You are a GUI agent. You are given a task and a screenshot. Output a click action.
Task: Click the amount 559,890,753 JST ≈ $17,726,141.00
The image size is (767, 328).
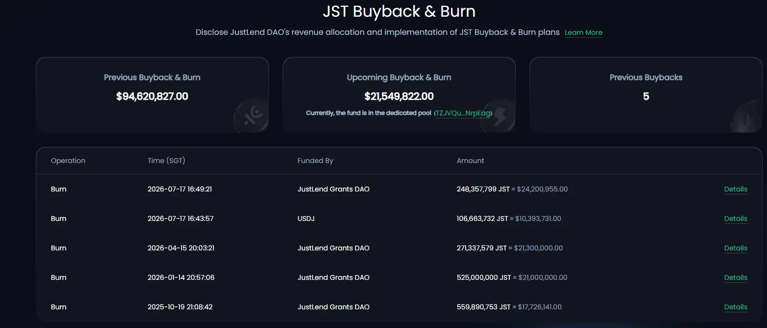pos(509,307)
